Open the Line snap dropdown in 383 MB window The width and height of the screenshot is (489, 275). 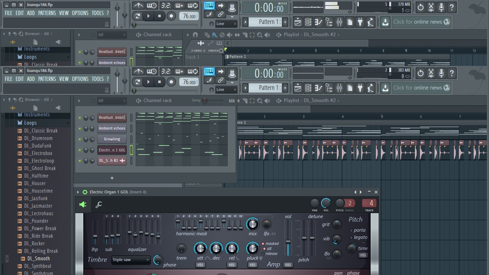pos(226,90)
